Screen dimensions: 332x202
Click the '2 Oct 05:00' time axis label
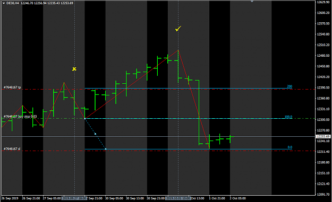click(238, 198)
